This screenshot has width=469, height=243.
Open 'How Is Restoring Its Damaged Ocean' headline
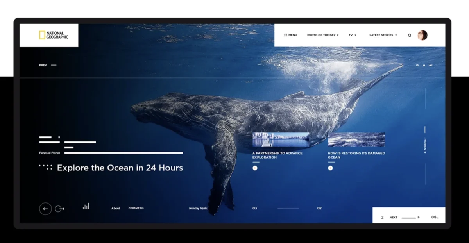[x=356, y=155]
